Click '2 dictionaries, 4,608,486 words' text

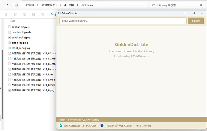[x=131, y=56]
